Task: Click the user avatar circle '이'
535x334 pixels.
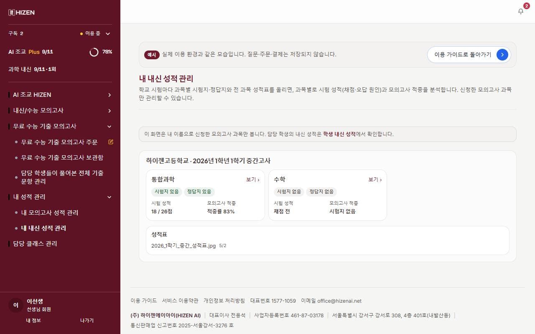Action: [x=16, y=305]
